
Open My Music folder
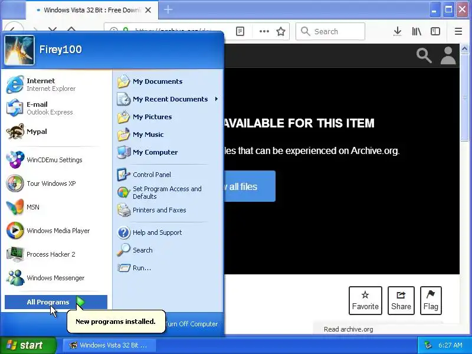click(x=168, y=135)
